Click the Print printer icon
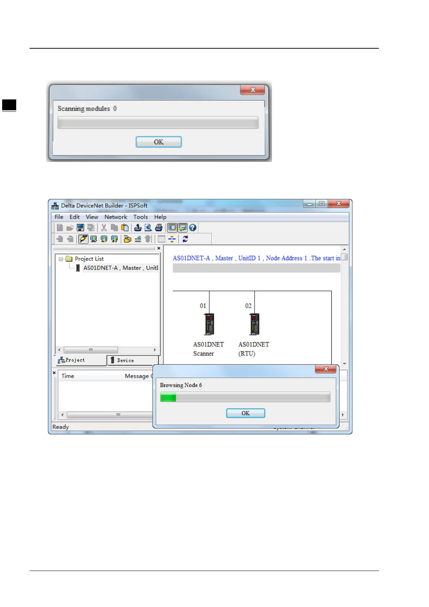The width and height of the screenshot is (429, 607). (158, 227)
